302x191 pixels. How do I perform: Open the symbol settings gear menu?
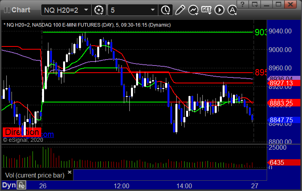[99, 10]
